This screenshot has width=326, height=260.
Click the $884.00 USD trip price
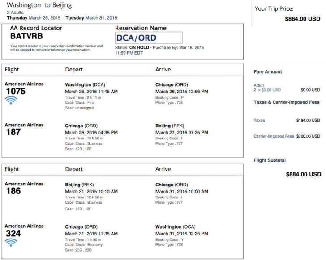tap(303, 19)
